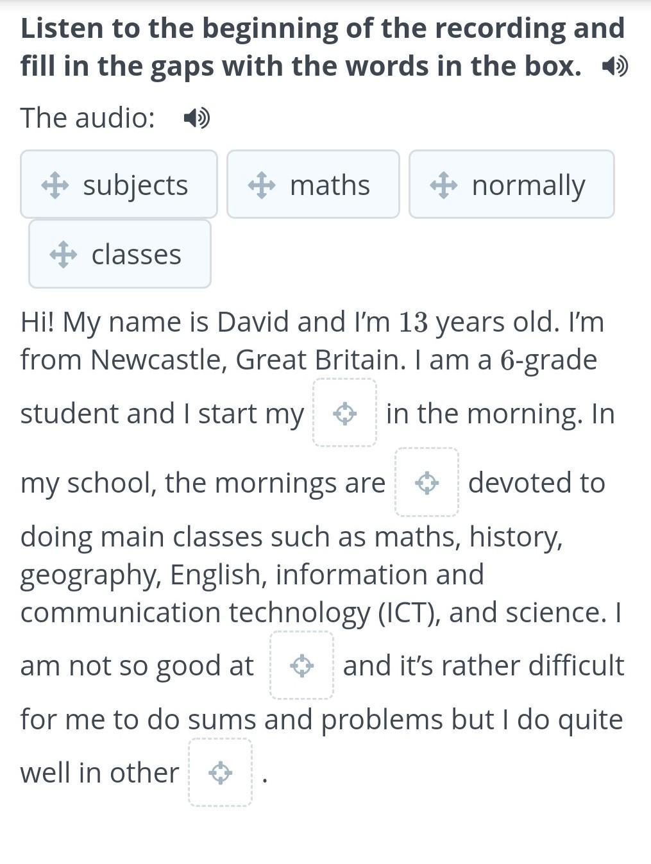651x864 pixels.
Task: Select the "subjects" word tile
Action: [x=119, y=185]
